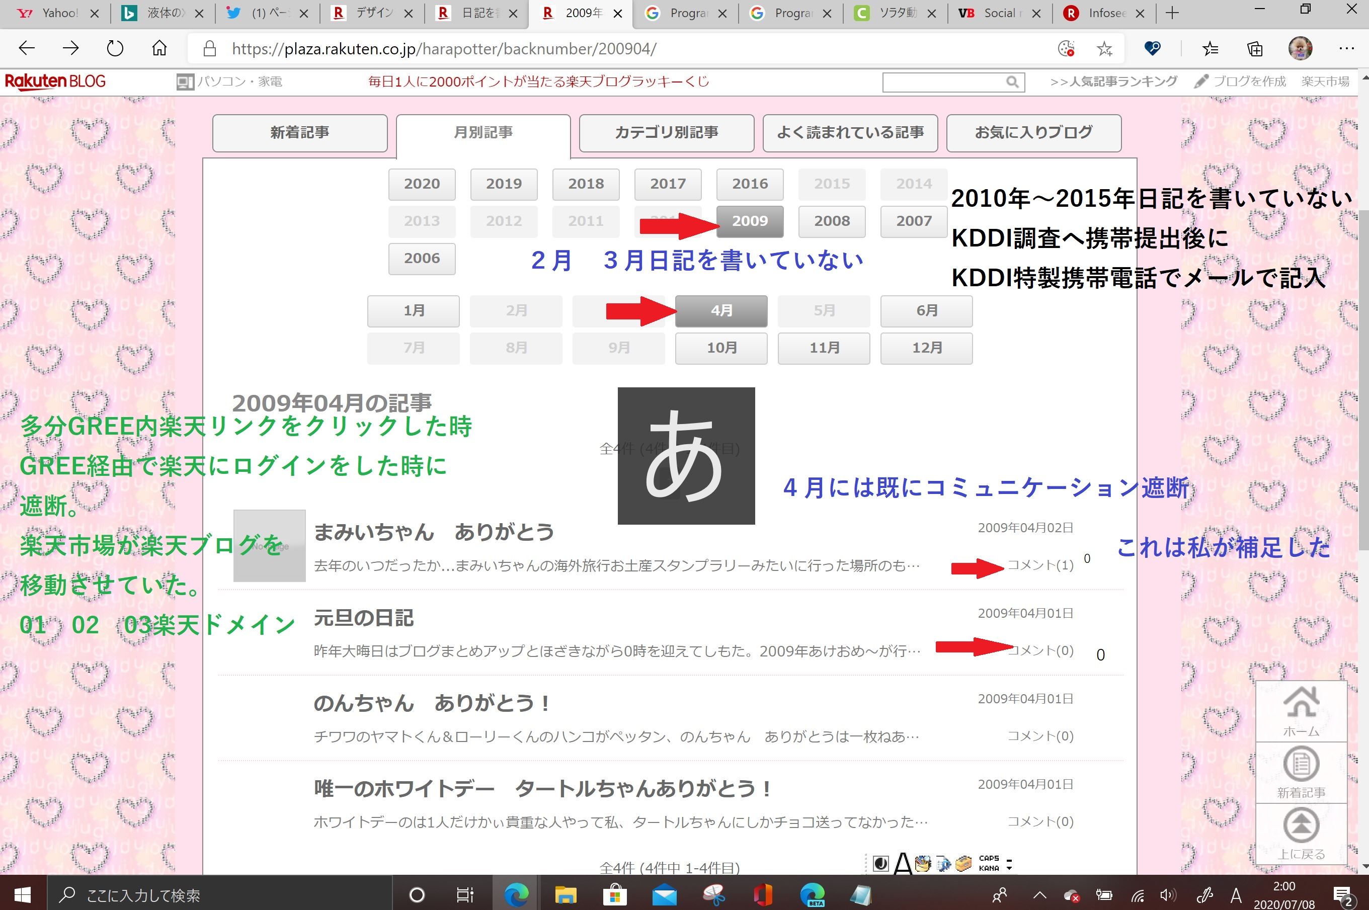
Task: Select the 新着記事 tab
Action: pyautogui.click(x=299, y=133)
